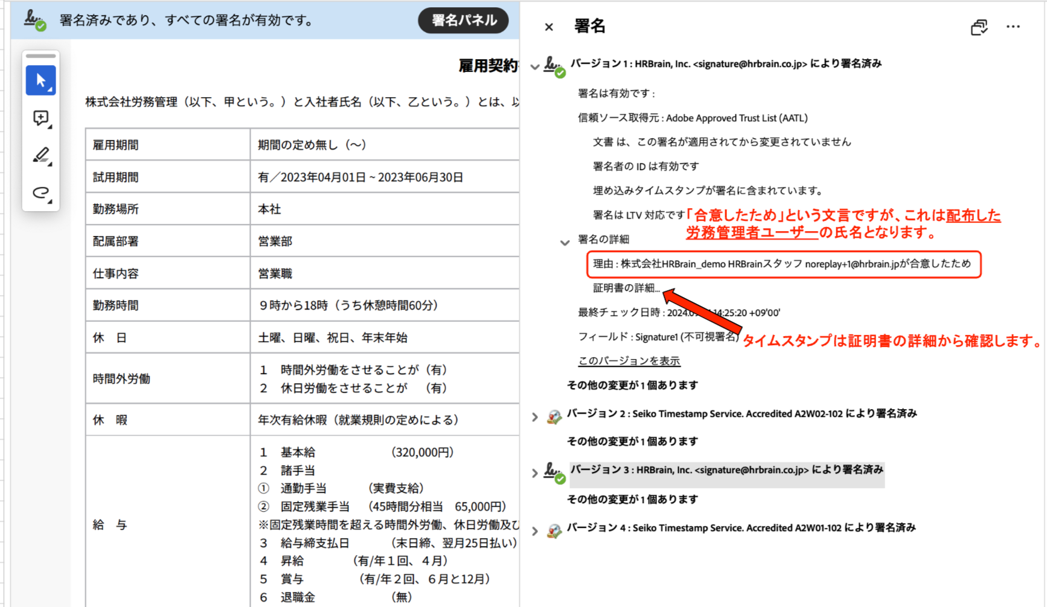Image resolution: width=1047 pixels, height=607 pixels.
Task: Click the バージョン 1 signature valid icon
Action: 554,66
